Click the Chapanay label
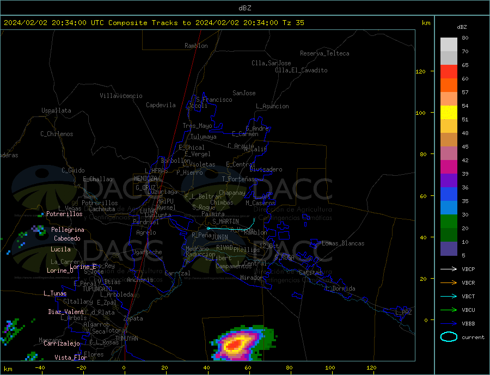The image size is (490, 375). click(x=232, y=193)
